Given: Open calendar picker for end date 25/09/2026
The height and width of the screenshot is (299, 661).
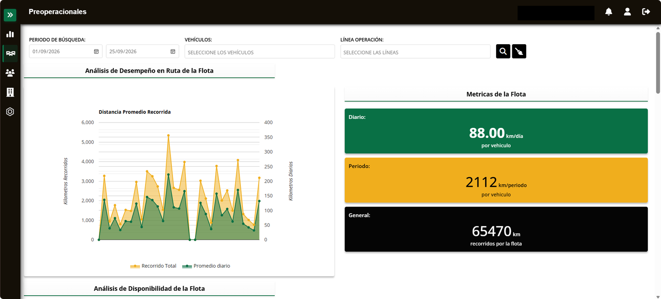Looking at the screenshot, I should (173, 52).
